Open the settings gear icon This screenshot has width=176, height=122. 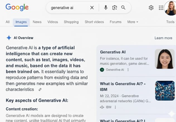(151, 8)
